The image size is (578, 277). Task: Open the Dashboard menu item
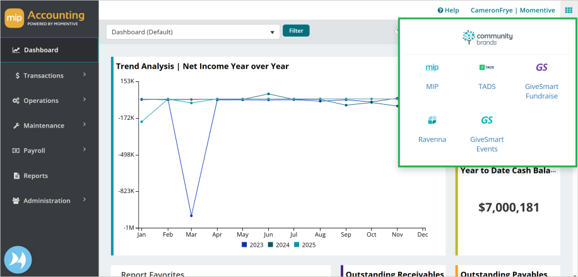pos(49,50)
